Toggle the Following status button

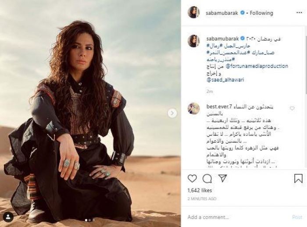[x=261, y=13]
